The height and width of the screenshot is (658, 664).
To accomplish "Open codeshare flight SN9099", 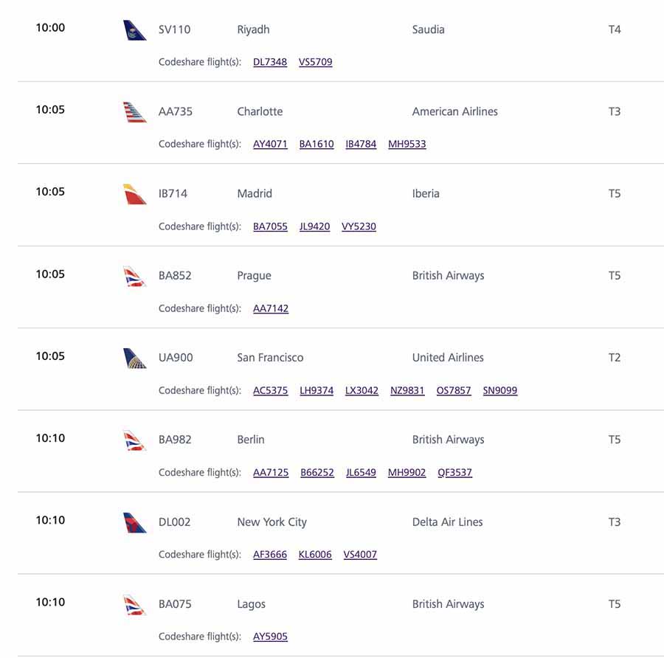I will (x=500, y=390).
